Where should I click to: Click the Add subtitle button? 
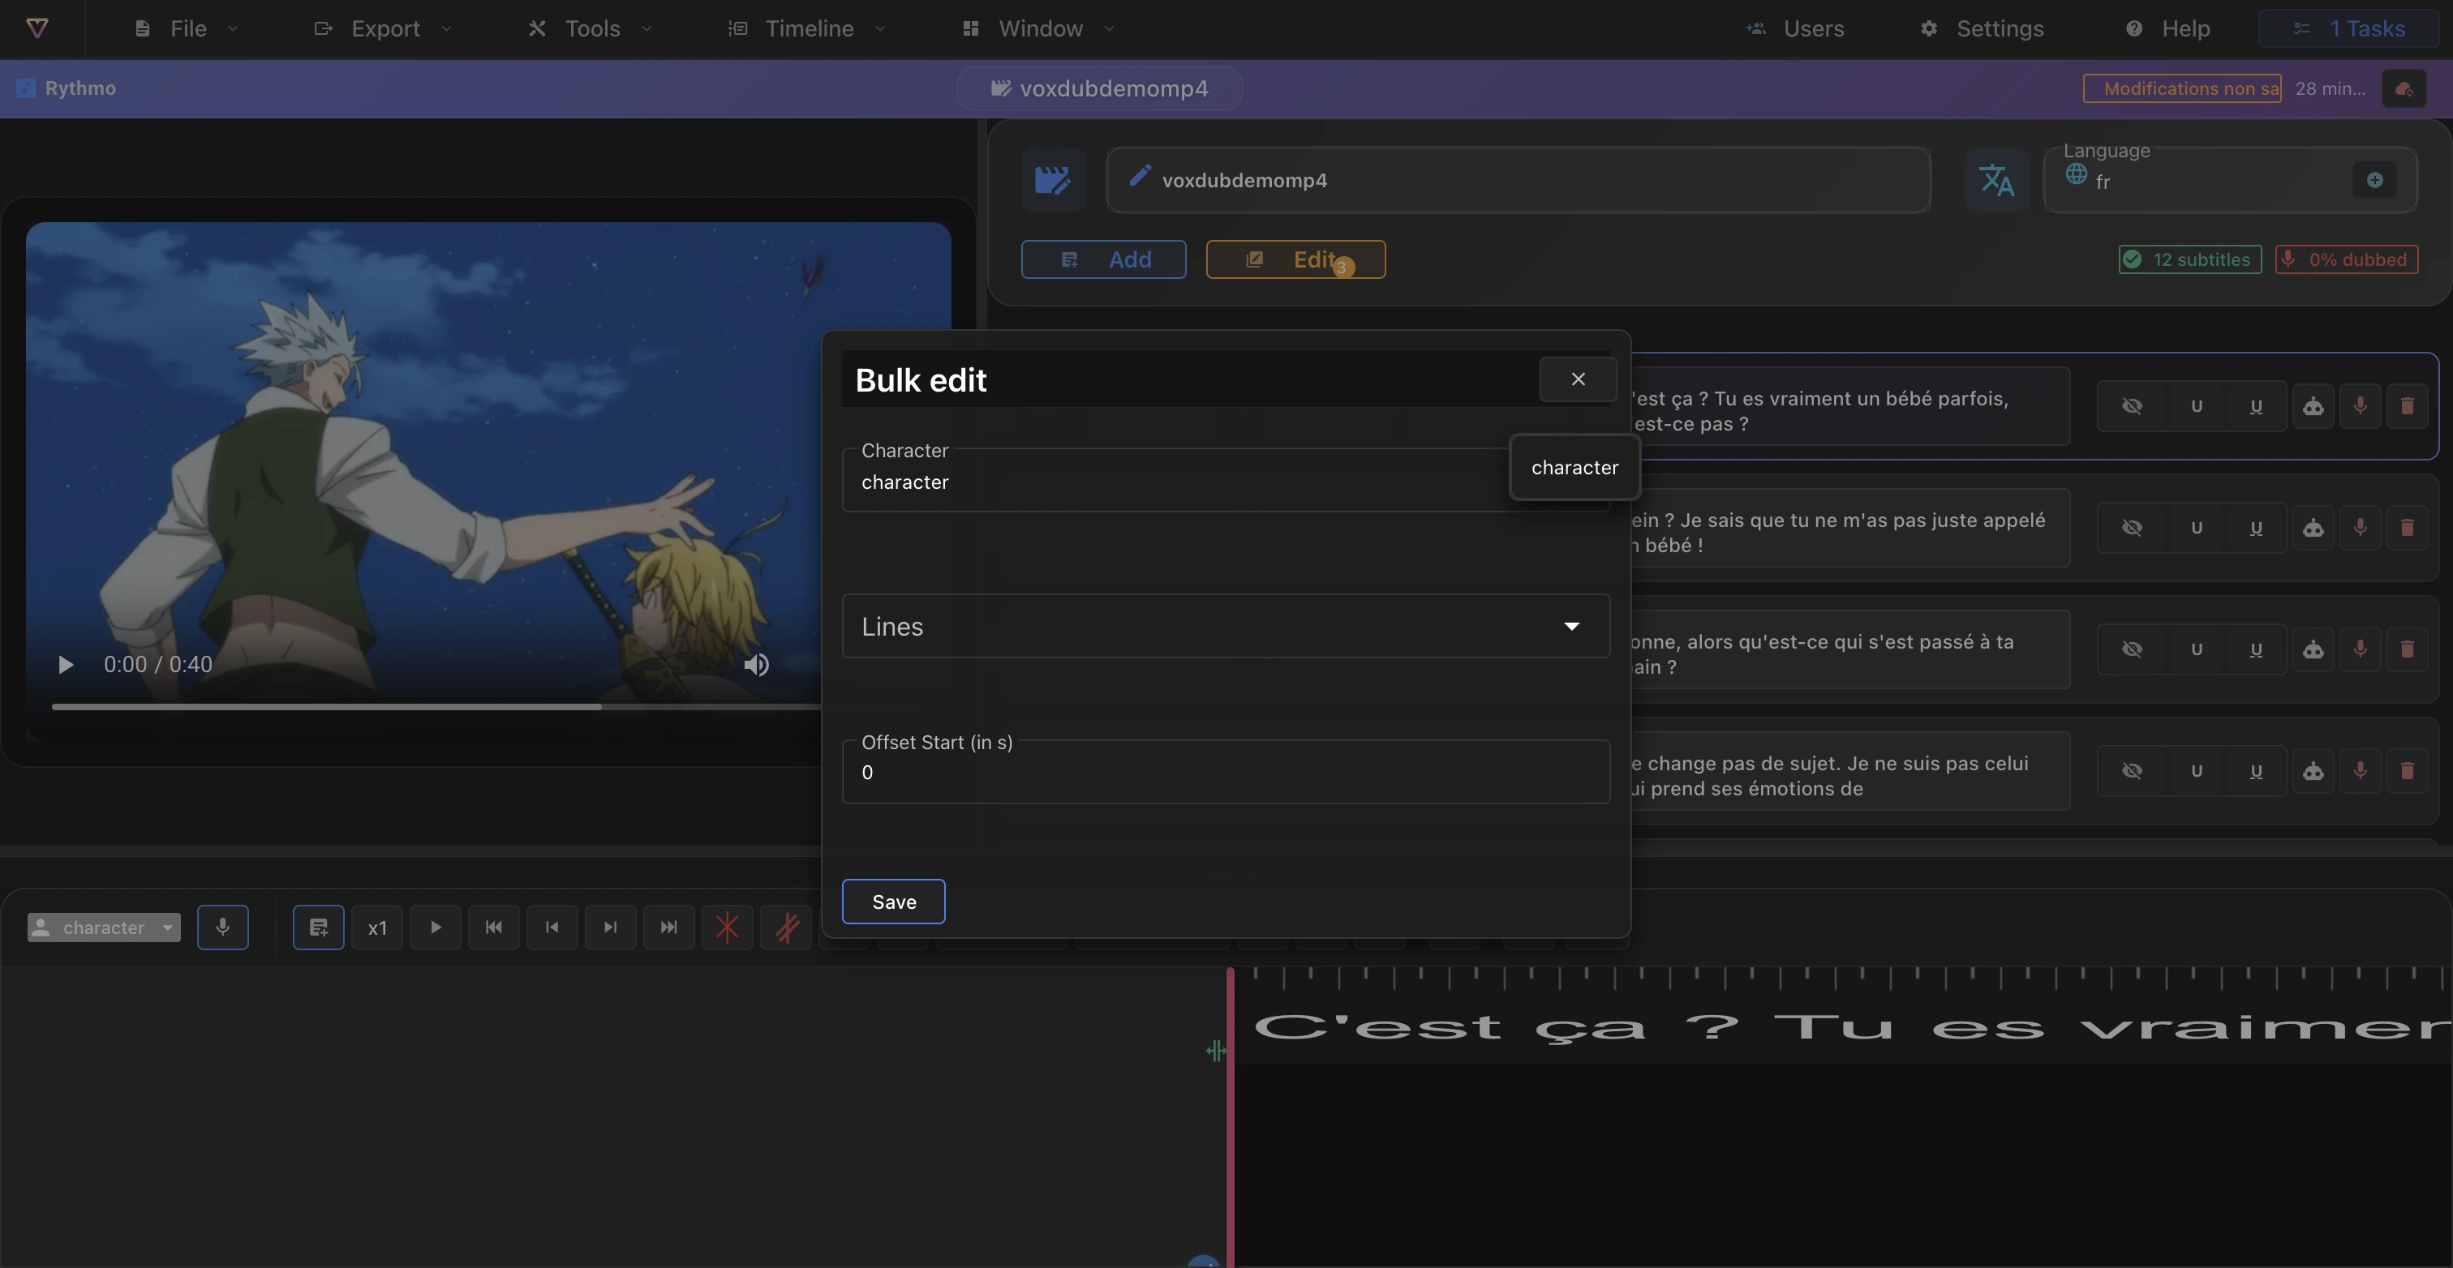coord(1104,259)
